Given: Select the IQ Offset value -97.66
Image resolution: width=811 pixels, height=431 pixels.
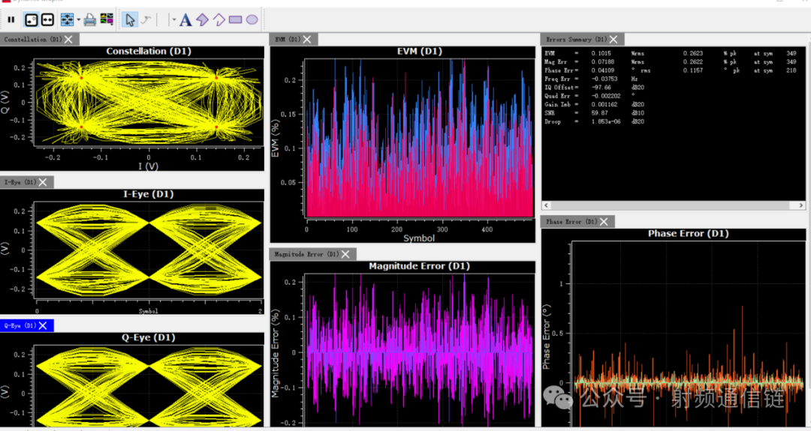Looking at the screenshot, I should tap(601, 87).
